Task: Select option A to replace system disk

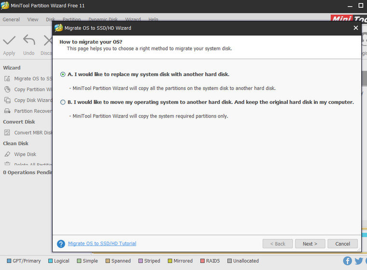Action: coord(63,74)
